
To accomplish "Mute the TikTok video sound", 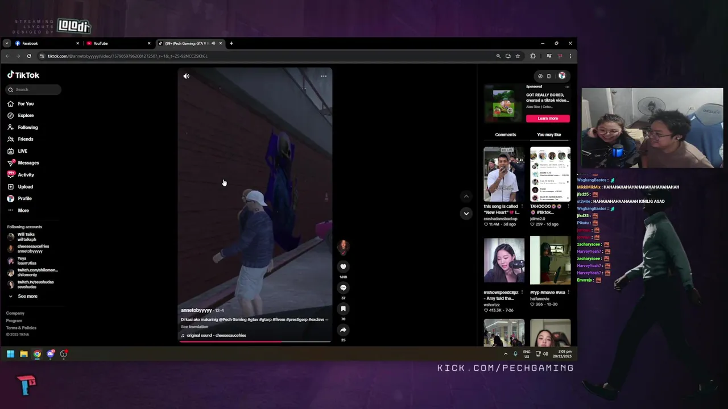I will tap(186, 76).
